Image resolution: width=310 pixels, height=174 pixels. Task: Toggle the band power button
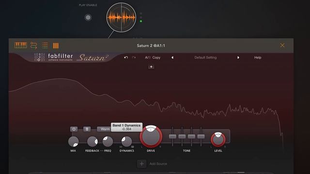click(74, 129)
